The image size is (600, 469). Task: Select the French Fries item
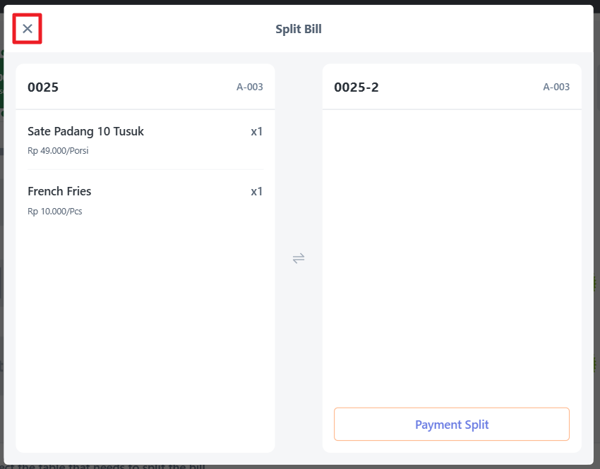(59, 192)
